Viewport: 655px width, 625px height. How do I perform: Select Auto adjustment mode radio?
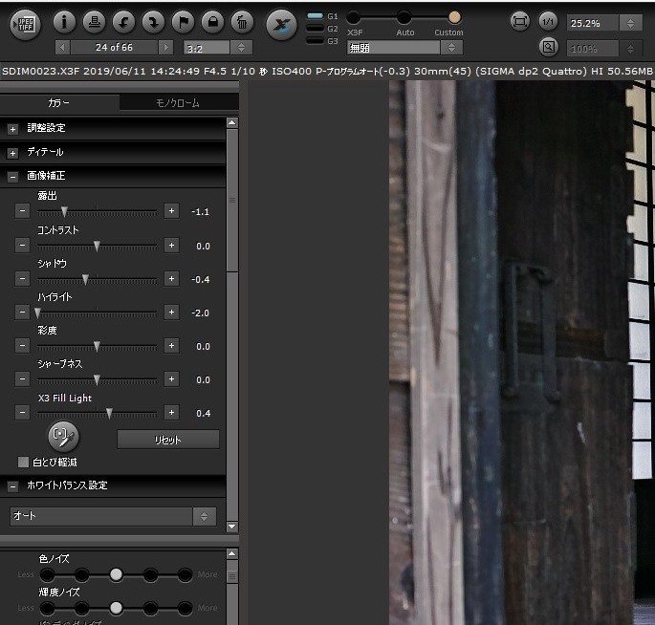point(404,17)
